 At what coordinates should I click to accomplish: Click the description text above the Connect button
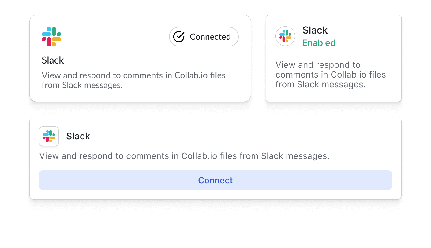(184, 156)
